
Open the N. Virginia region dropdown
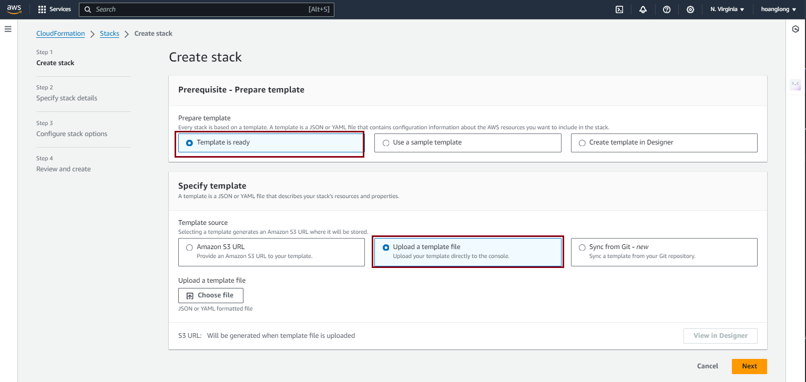point(727,9)
